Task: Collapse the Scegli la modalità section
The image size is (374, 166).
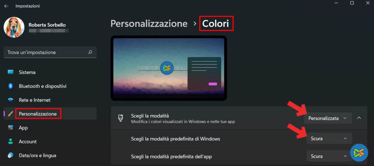Action: tap(359, 118)
